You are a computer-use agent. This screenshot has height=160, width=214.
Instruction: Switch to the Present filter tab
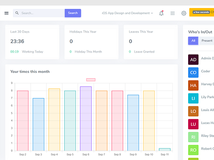point(207,41)
